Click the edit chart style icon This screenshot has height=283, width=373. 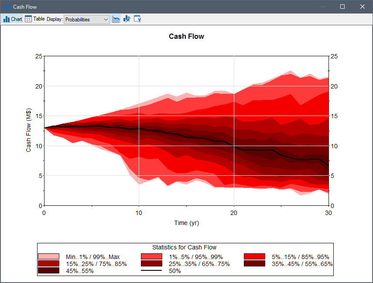coord(127,19)
